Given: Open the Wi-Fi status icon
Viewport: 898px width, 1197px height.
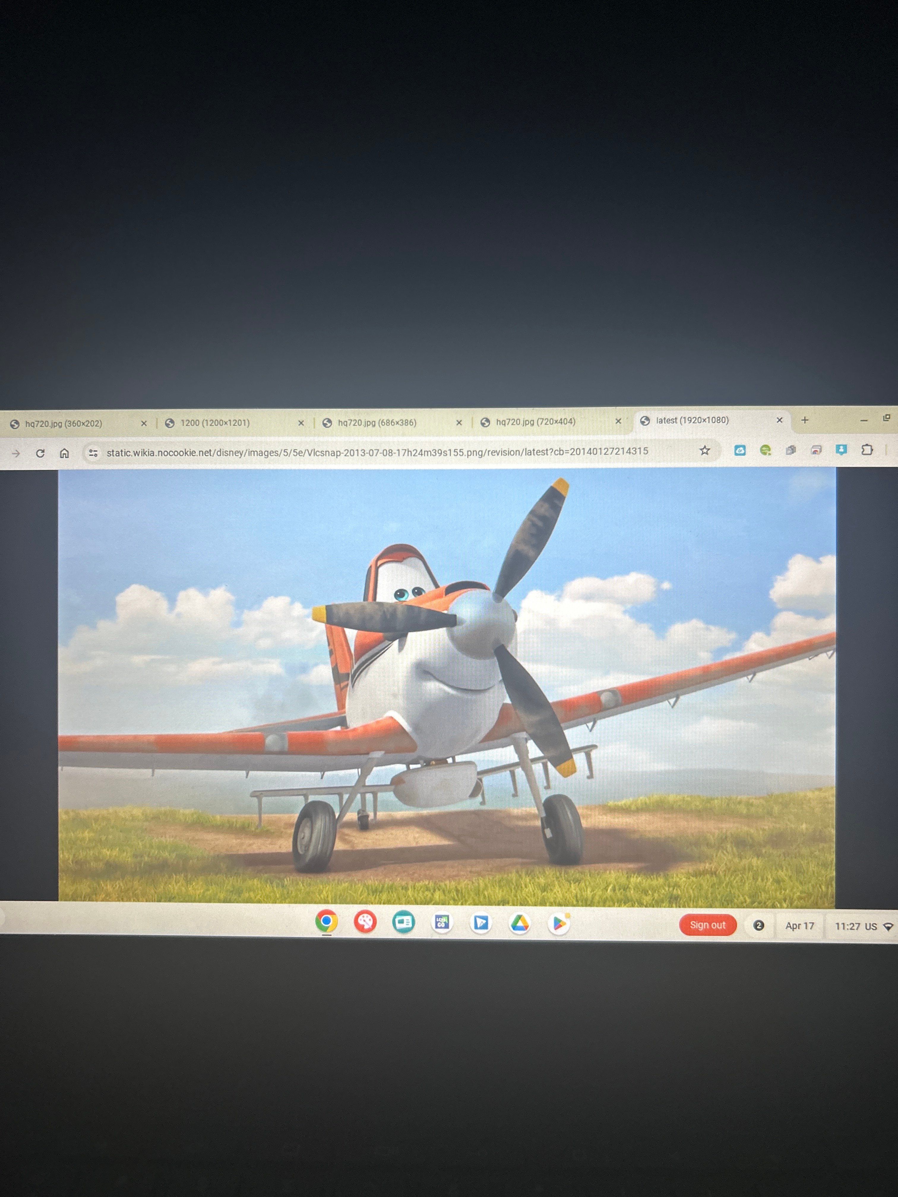Looking at the screenshot, I should pyautogui.click(x=888, y=927).
